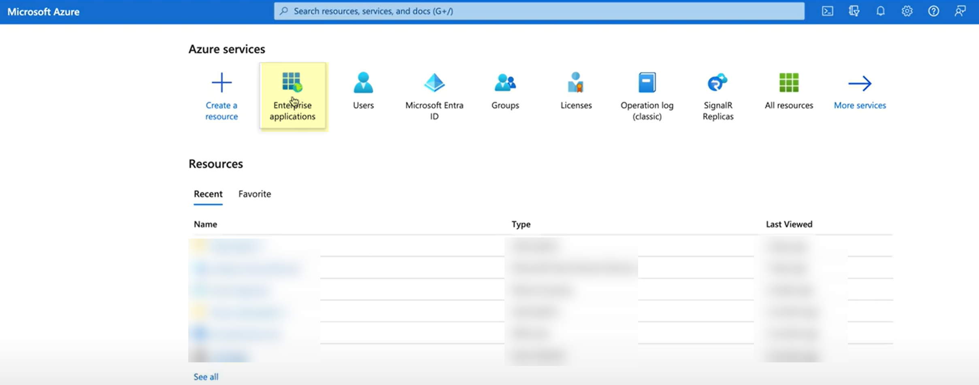Open Enterprise applications service

coord(292,96)
